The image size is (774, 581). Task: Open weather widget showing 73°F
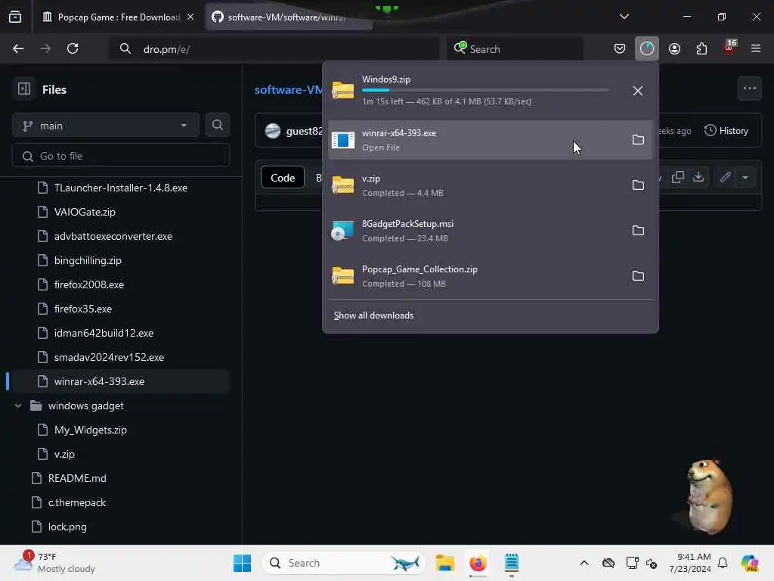55,563
